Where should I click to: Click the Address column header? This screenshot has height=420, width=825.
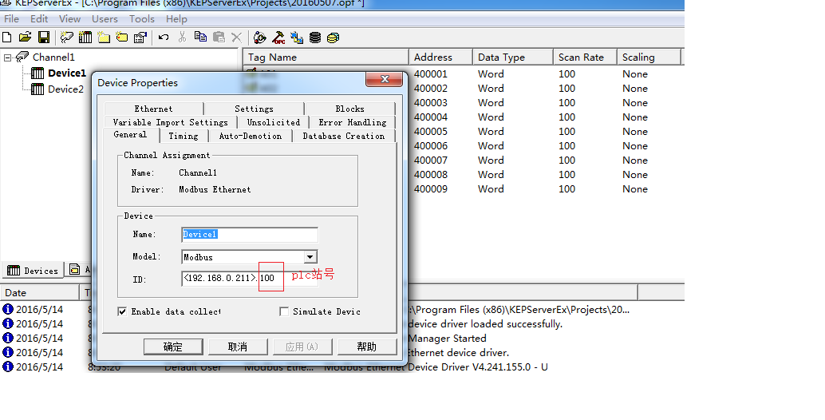point(441,57)
